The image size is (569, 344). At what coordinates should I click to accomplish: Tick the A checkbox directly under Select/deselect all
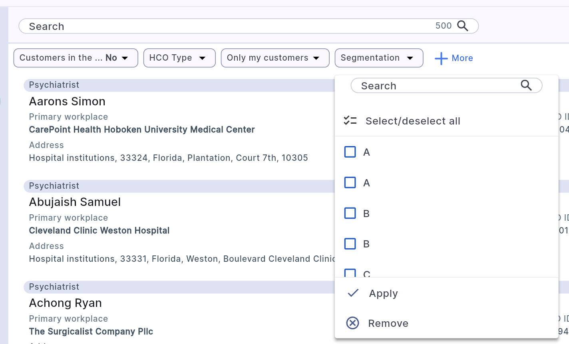pyautogui.click(x=350, y=152)
